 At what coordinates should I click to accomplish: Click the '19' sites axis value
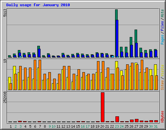pos(5,61)
